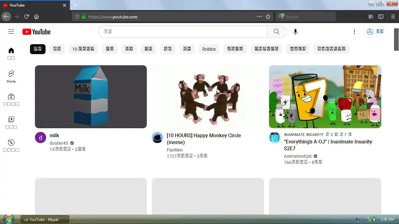Click AnimationEpic's channel avatar
This screenshot has width=399, height=224.
[275, 138]
